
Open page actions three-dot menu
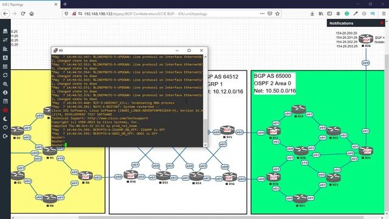(x=262, y=13)
